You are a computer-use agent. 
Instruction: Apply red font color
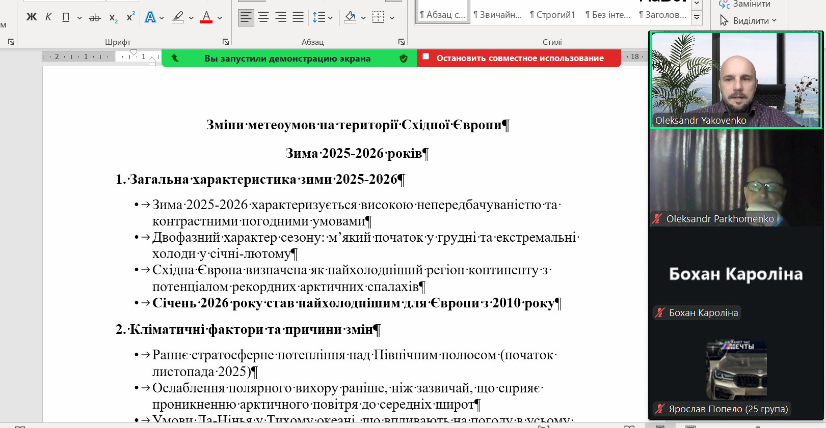coord(206,18)
